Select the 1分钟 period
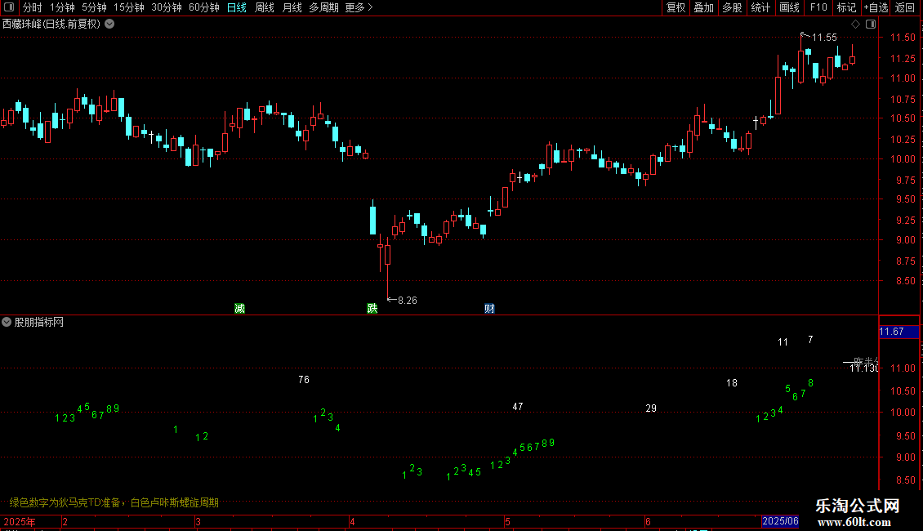923x531 pixels. click(62, 7)
